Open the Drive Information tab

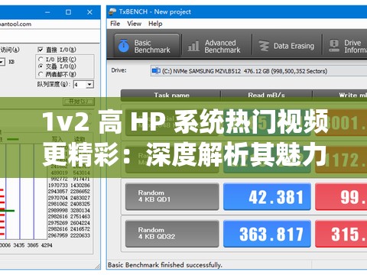346,46
